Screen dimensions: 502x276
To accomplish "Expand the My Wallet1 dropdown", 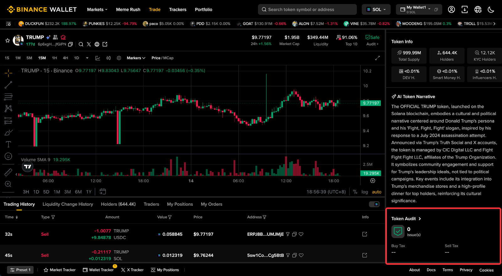I will (429, 9).
